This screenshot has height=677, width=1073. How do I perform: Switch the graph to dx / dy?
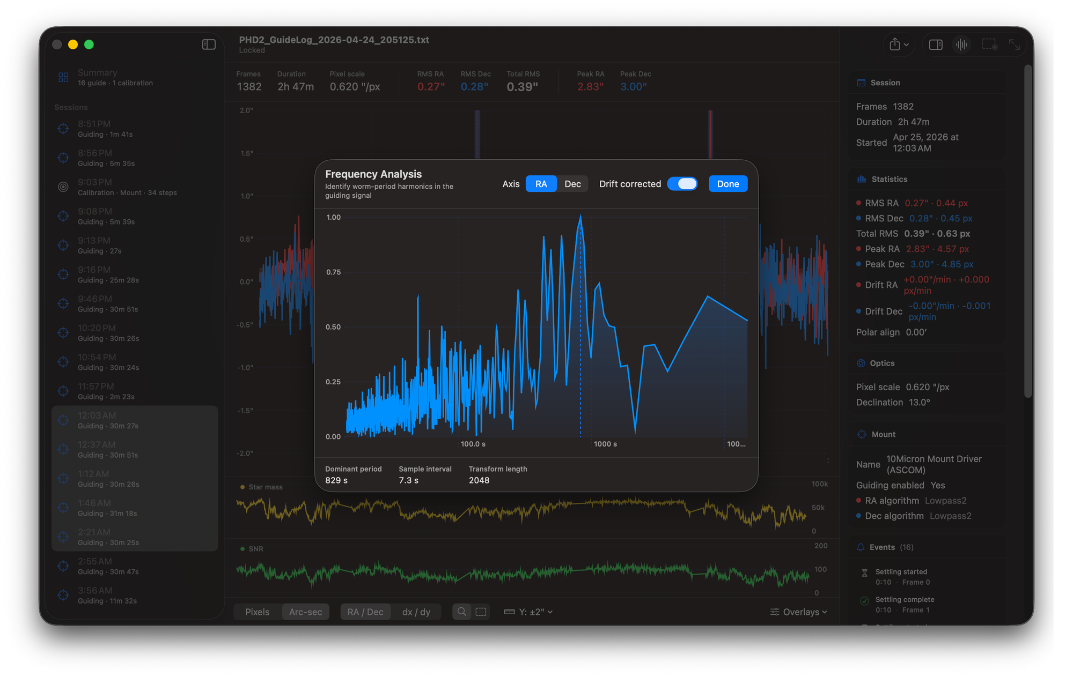pyautogui.click(x=416, y=612)
